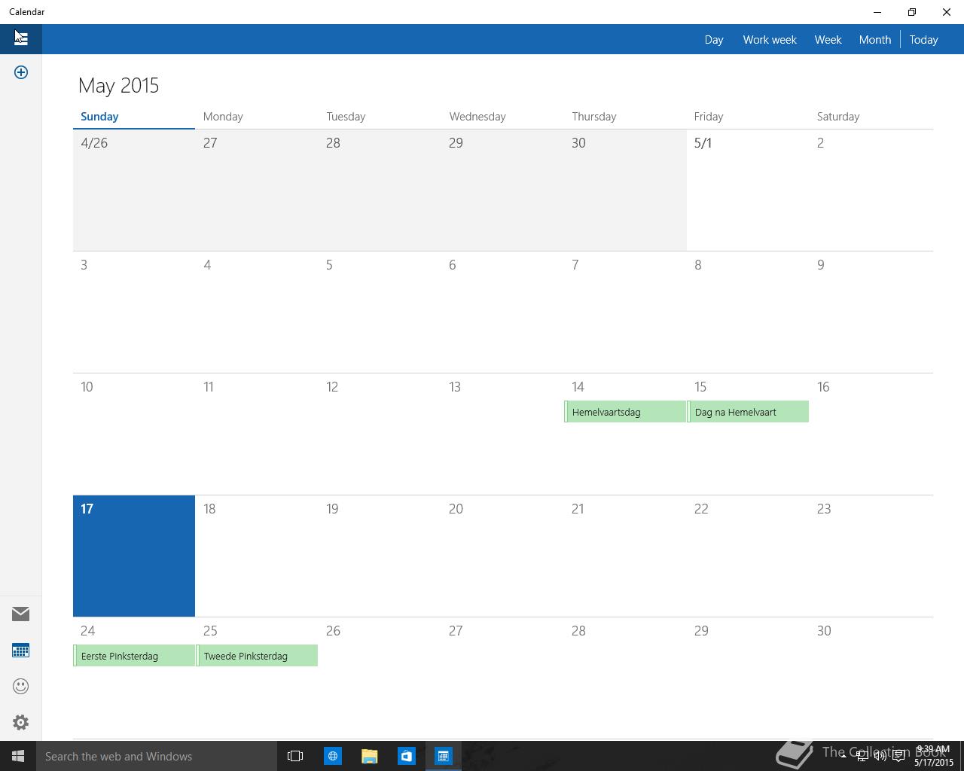Screen dimensions: 964x771
Task: Open File Explorer from the taskbar
Action: coord(369,756)
